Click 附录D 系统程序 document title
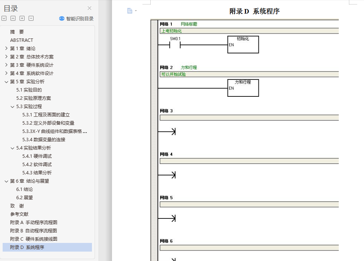 click(254, 11)
